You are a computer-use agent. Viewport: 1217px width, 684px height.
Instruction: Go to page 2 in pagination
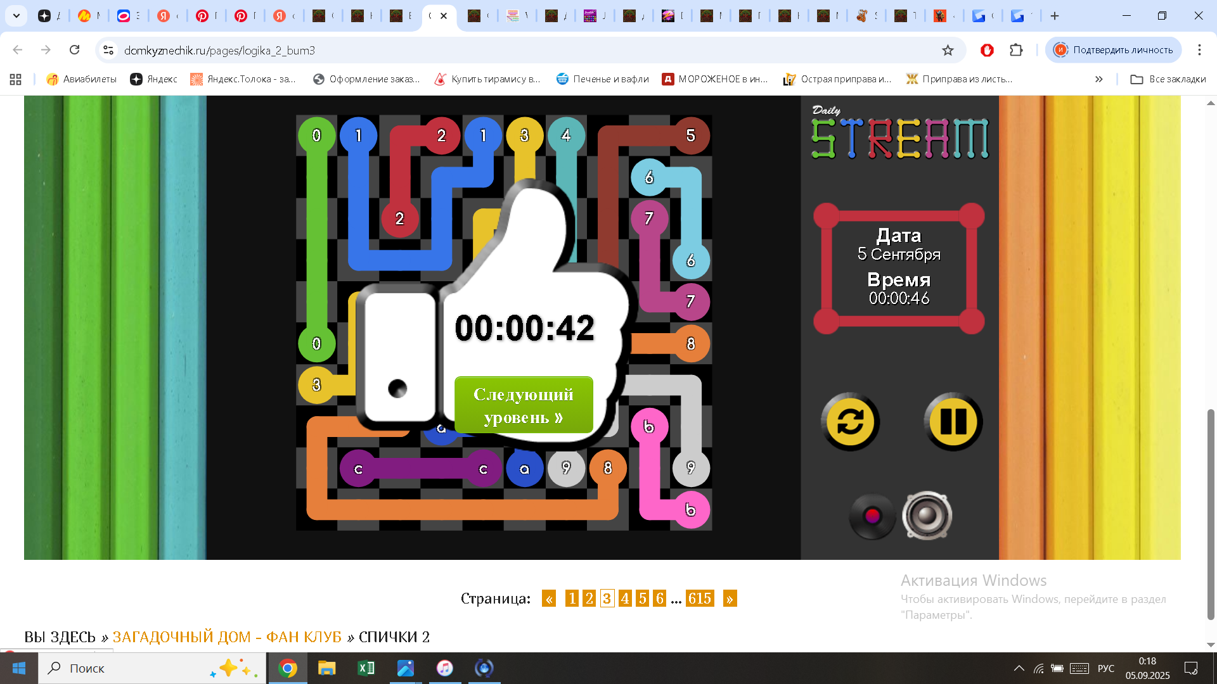tap(589, 598)
